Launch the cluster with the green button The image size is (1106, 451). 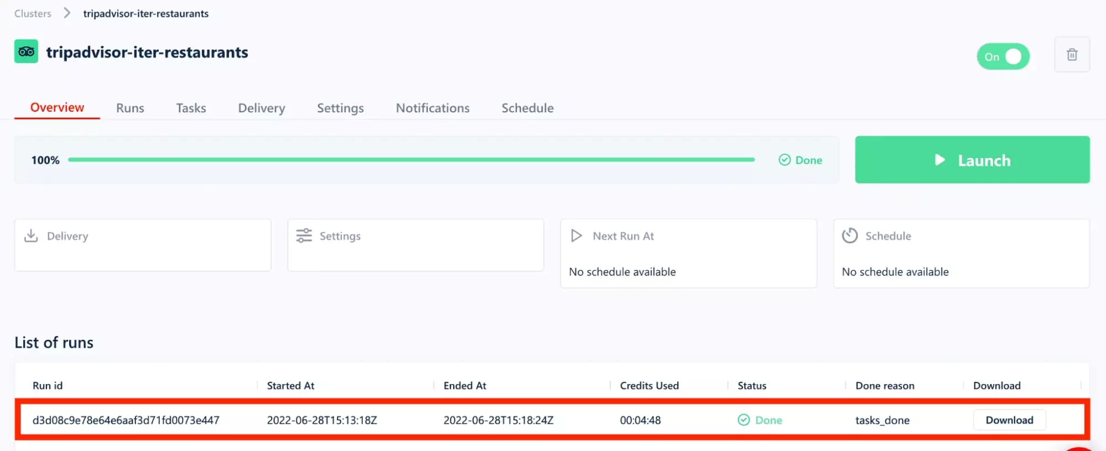coord(972,160)
